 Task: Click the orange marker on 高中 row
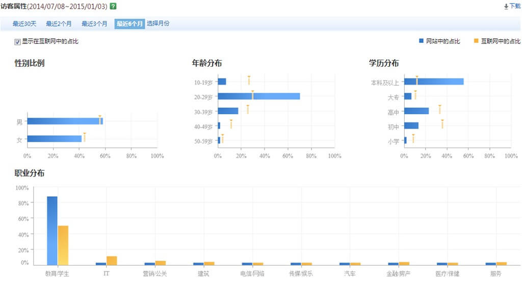click(x=440, y=110)
